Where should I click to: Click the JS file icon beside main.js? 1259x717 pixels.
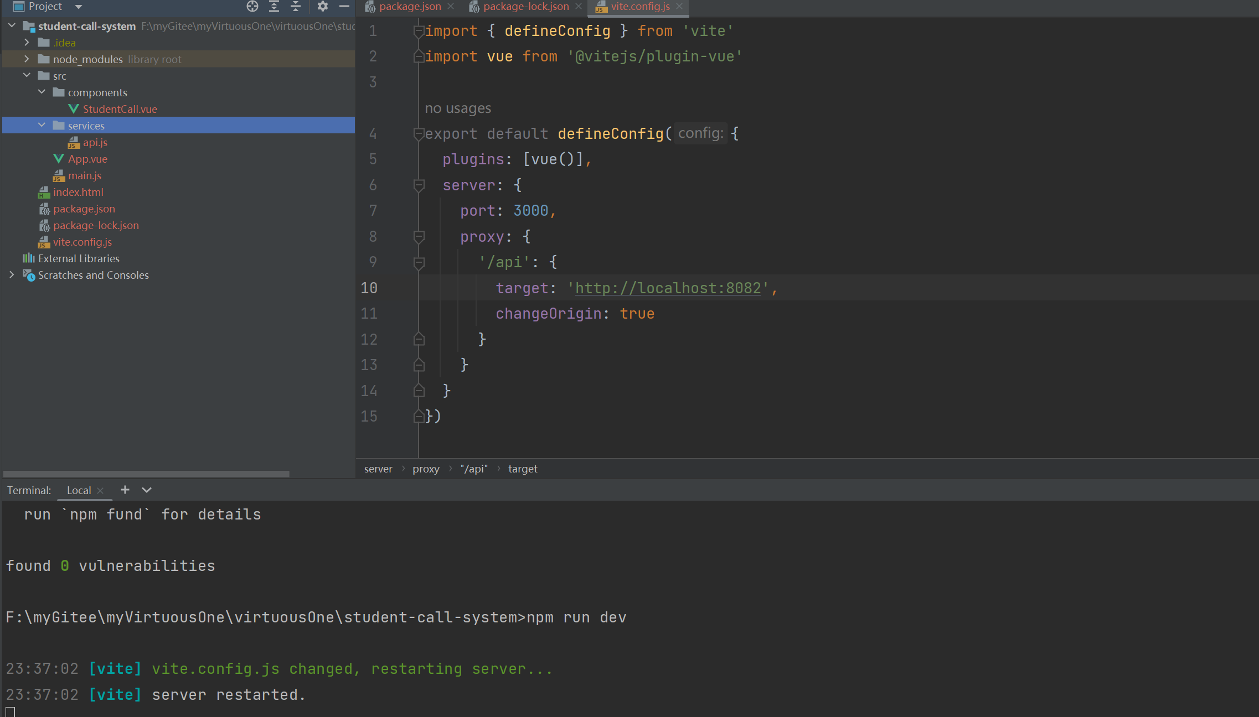pyautogui.click(x=58, y=176)
